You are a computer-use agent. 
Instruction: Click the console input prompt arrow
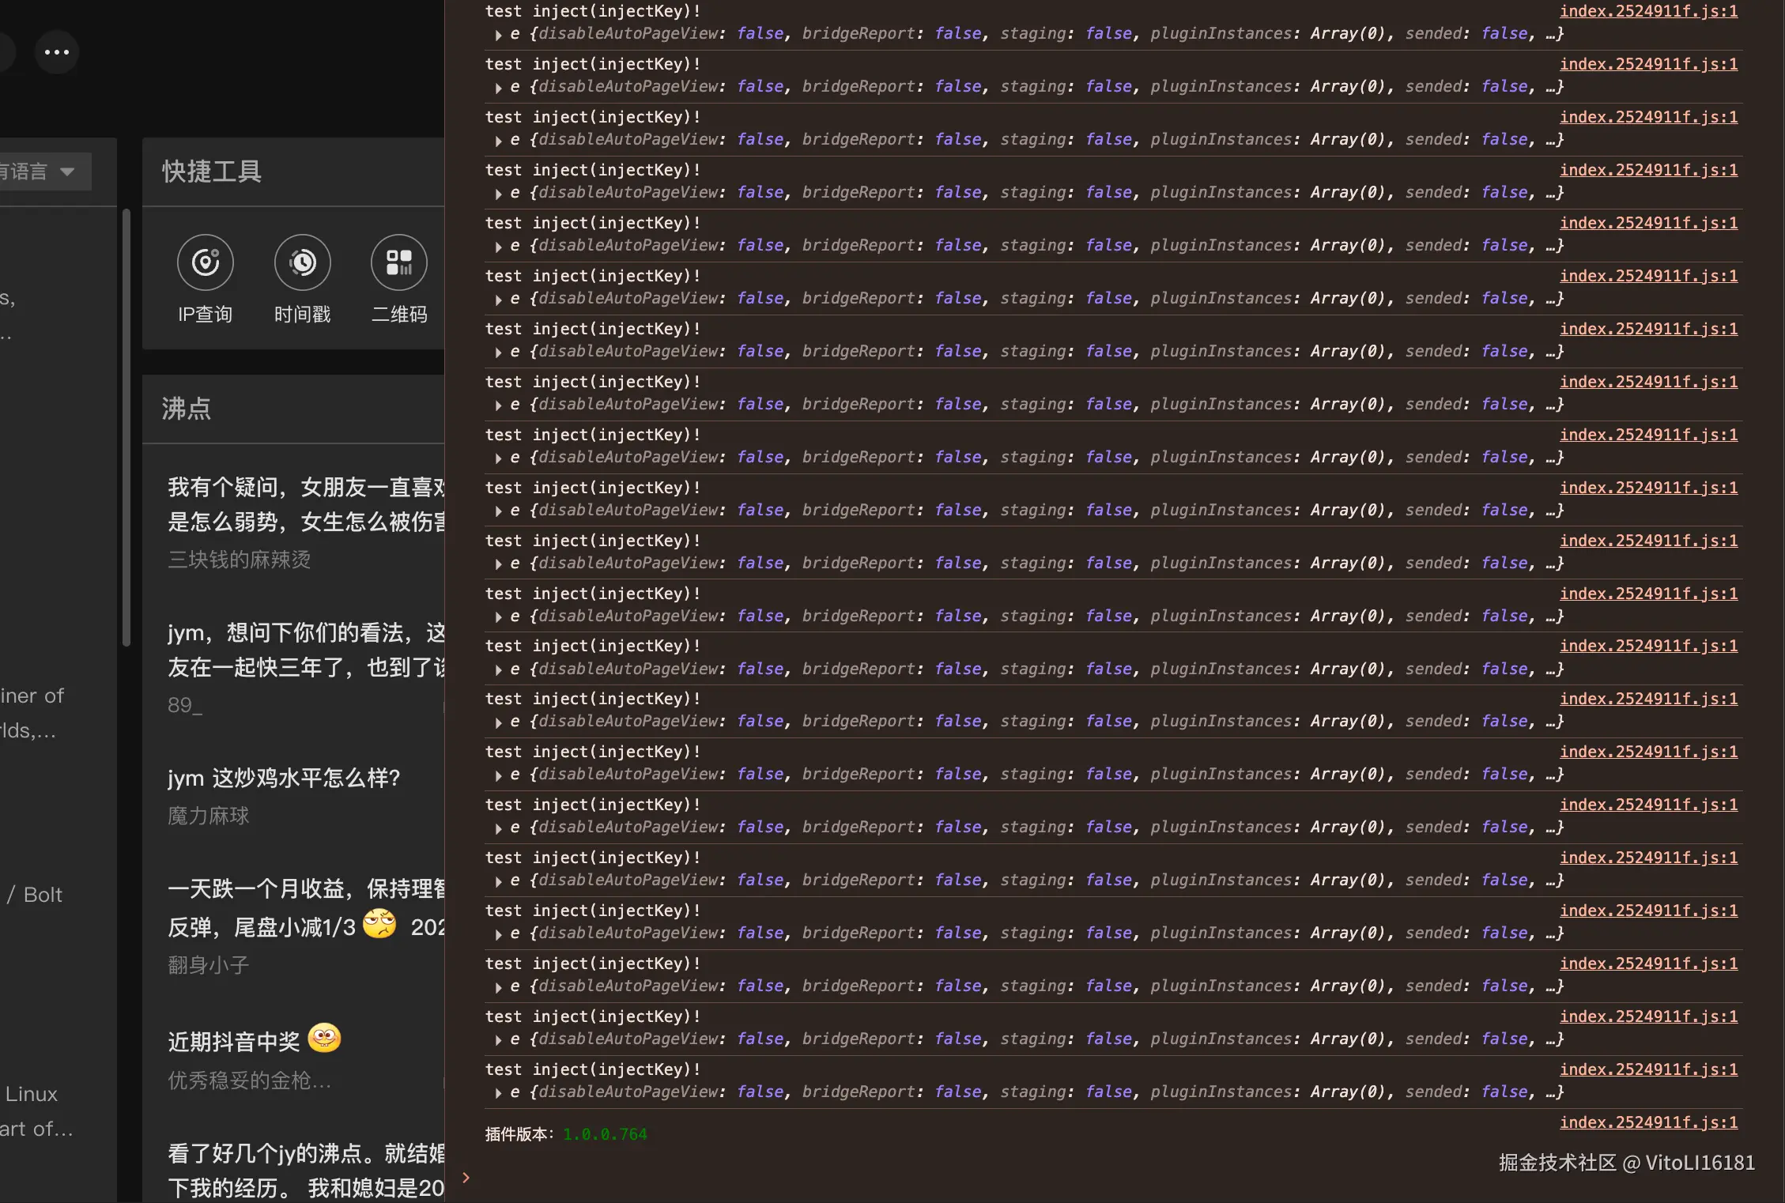coord(466,1177)
